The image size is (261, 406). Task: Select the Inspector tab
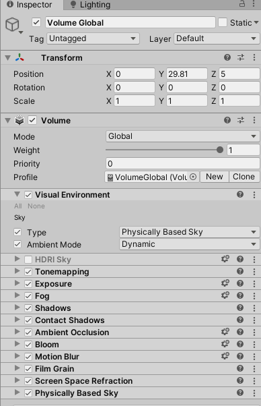[x=30, y=5]
